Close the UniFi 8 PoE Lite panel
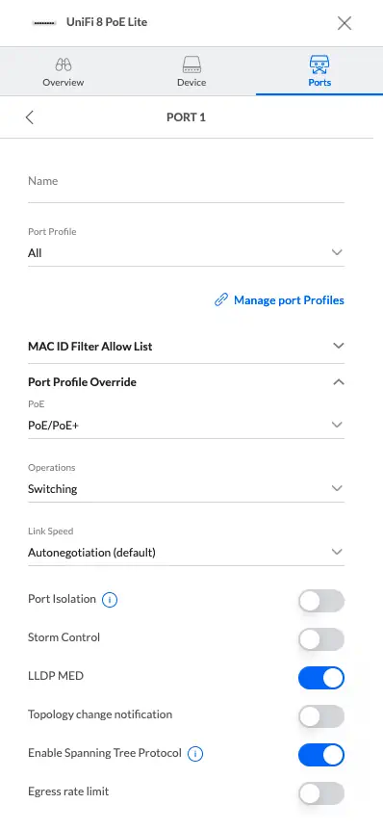383x830 pixels. (345, 23)
